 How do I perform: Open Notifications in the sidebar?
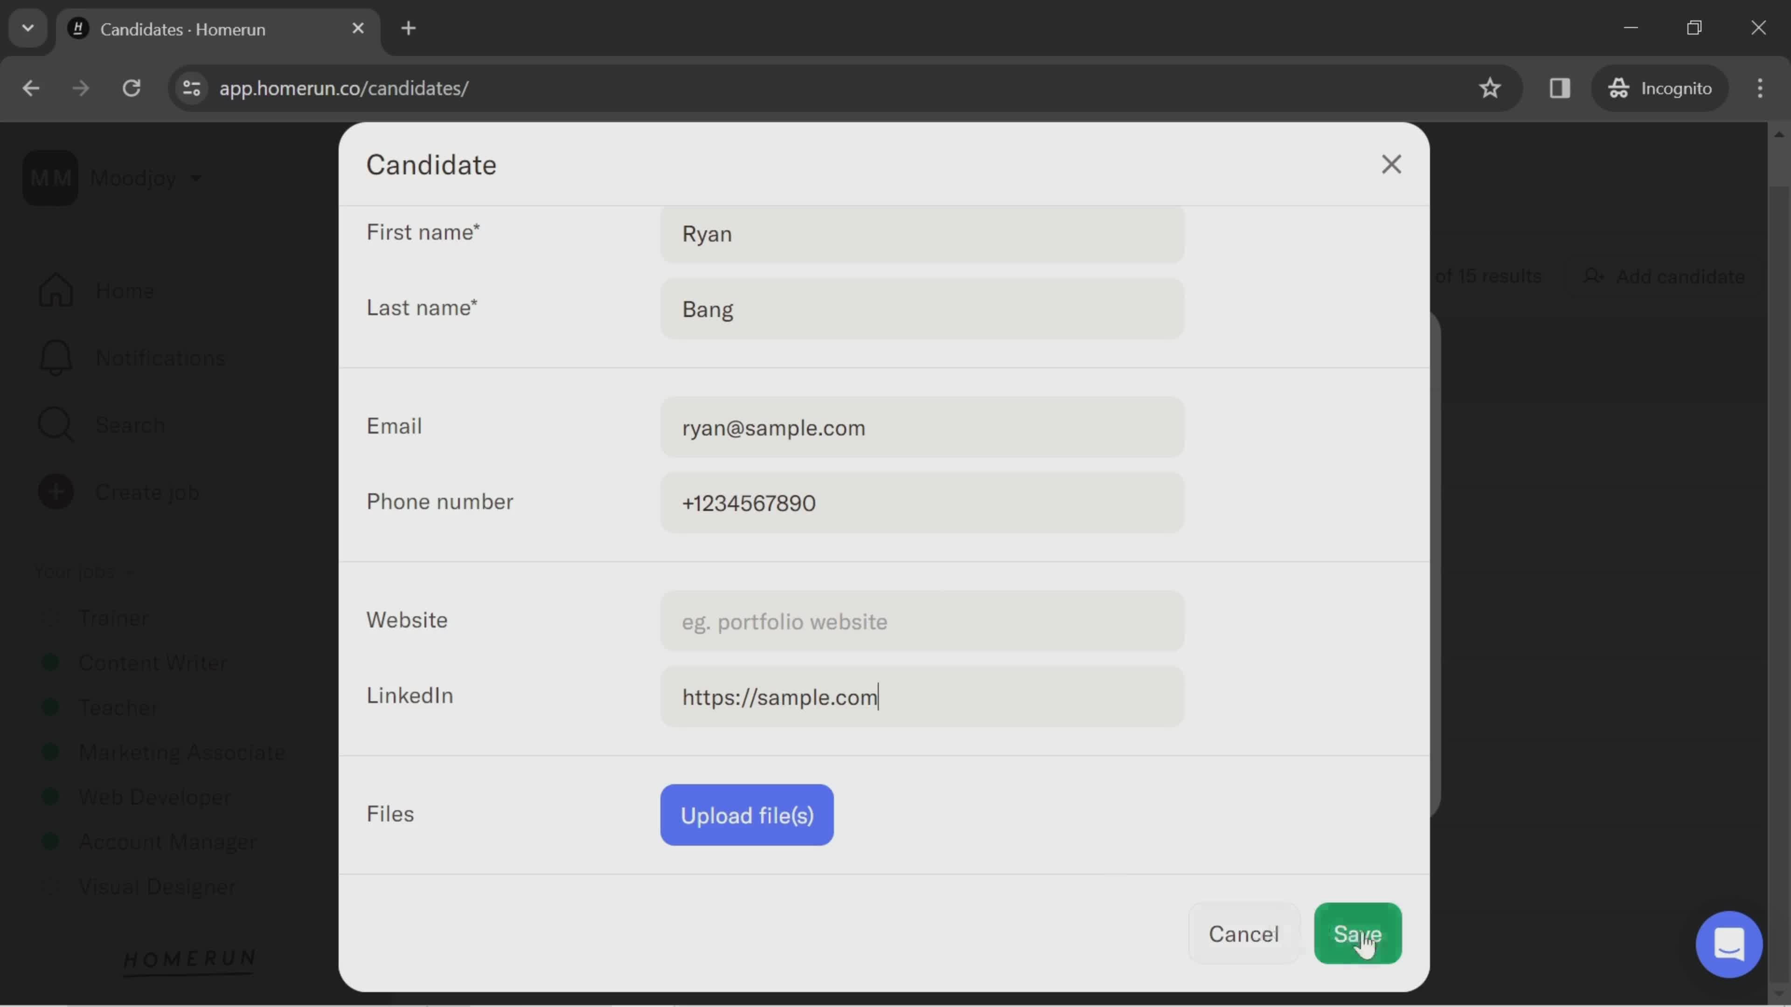(x=160, y=358)
